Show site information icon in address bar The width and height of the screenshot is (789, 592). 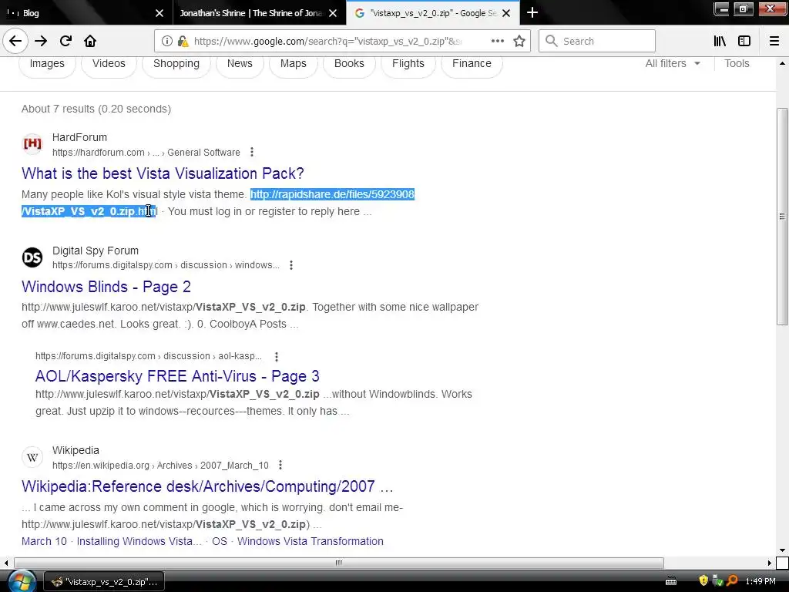(167, 42)
